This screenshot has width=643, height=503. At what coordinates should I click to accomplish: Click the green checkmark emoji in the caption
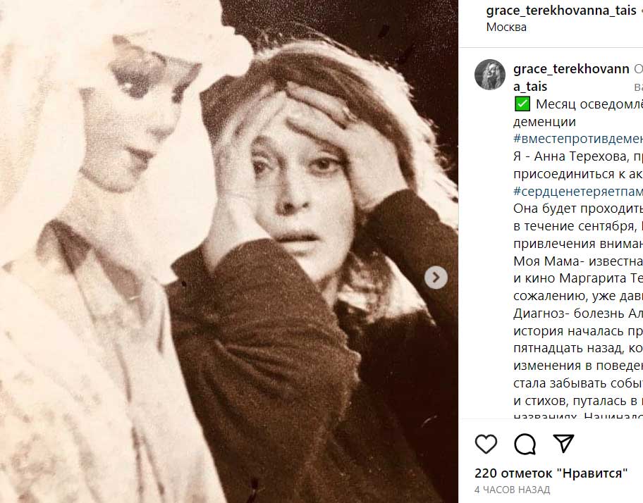(522, 104)
